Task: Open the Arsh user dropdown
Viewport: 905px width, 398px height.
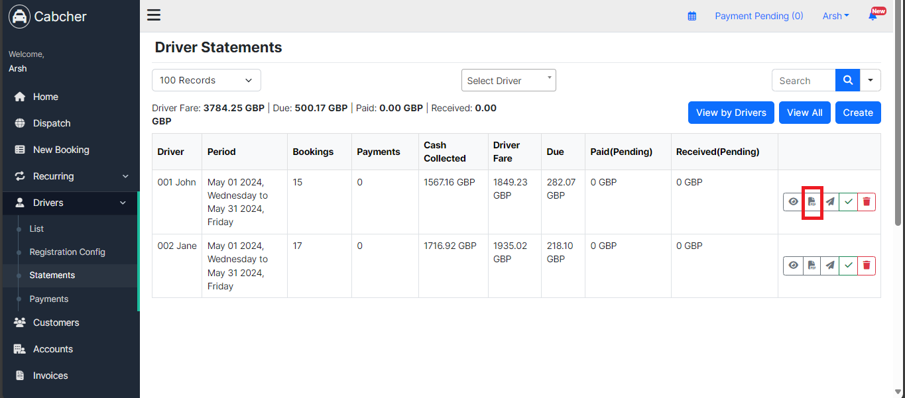Action: tap(836, 16)
